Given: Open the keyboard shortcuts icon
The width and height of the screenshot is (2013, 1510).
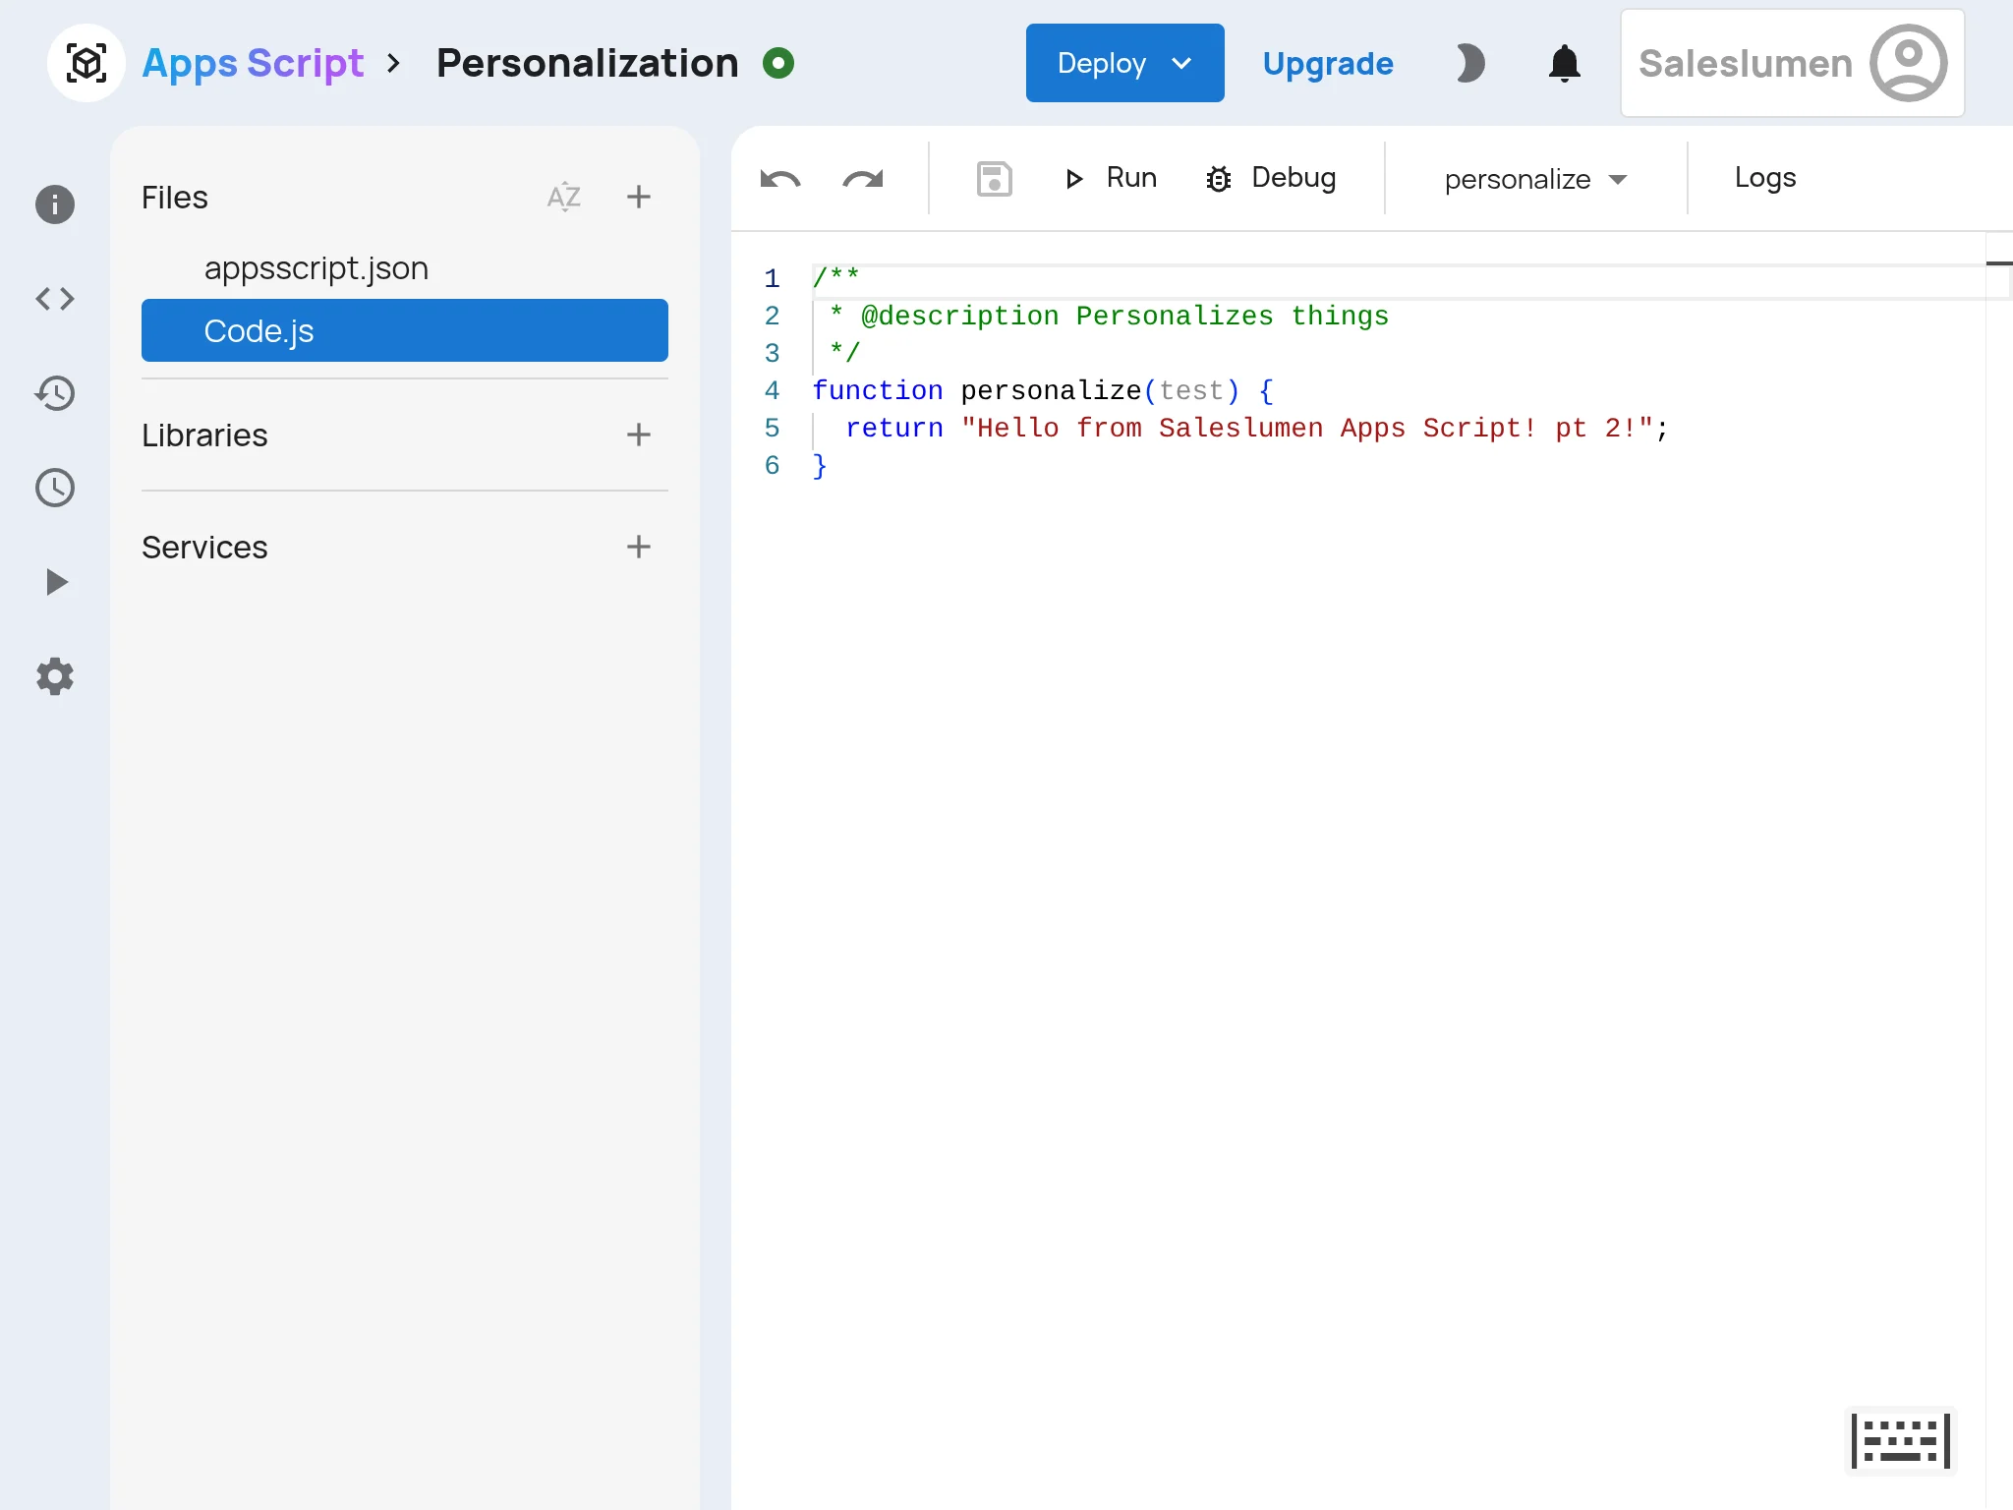Looking at the screenshot, I should tap(1901, 1441).
